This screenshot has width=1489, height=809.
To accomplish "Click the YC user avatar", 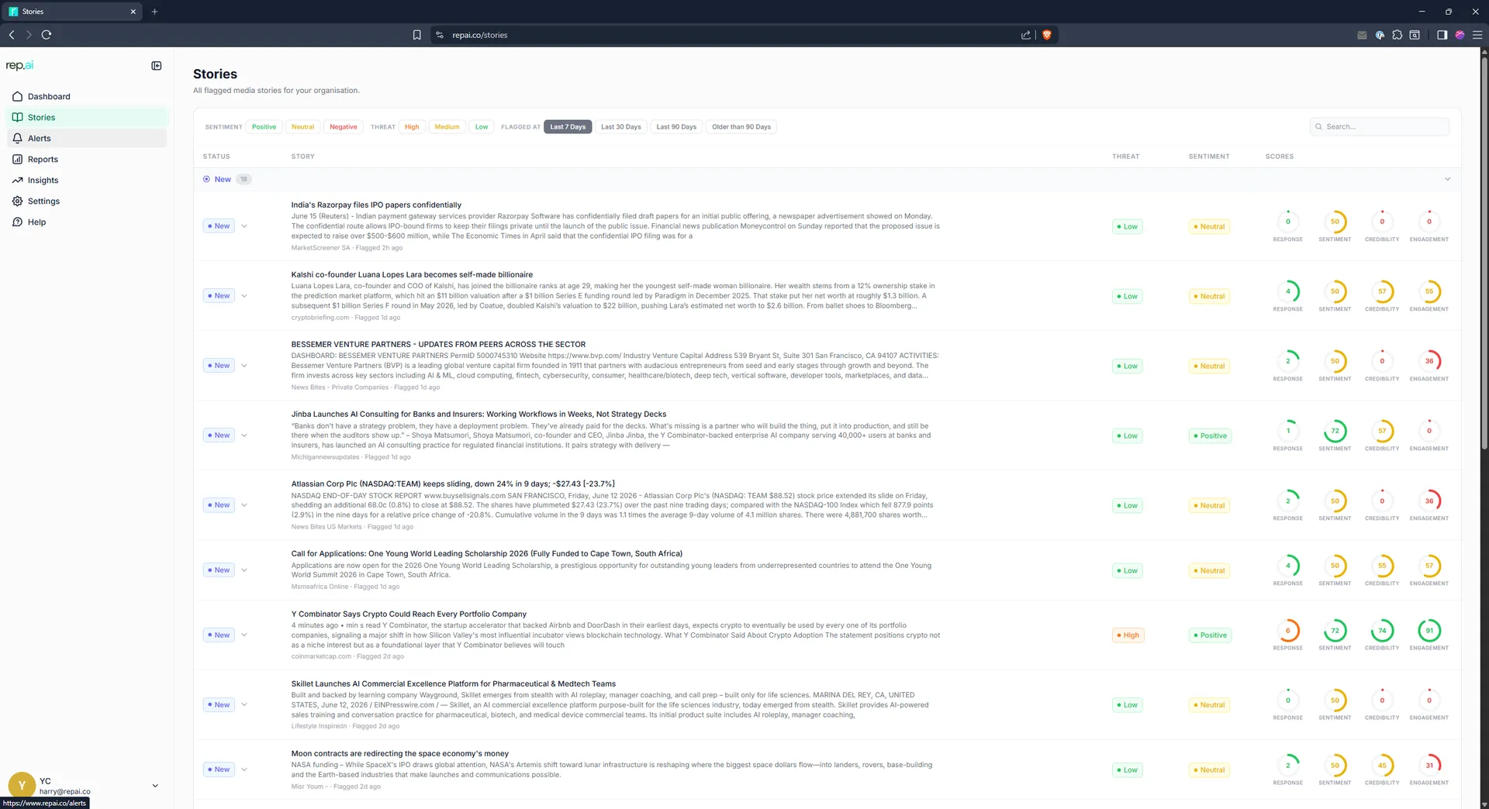I will pos(22,786).
